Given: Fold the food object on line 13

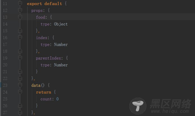Looking at the screenshot, I should pos(20,17).
